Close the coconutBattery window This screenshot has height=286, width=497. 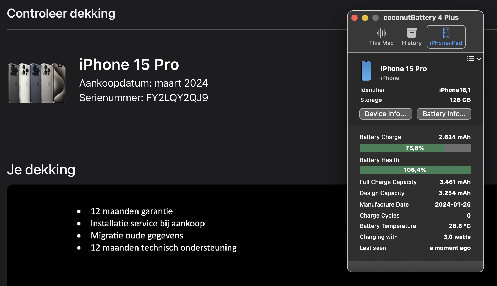[355, 18]
